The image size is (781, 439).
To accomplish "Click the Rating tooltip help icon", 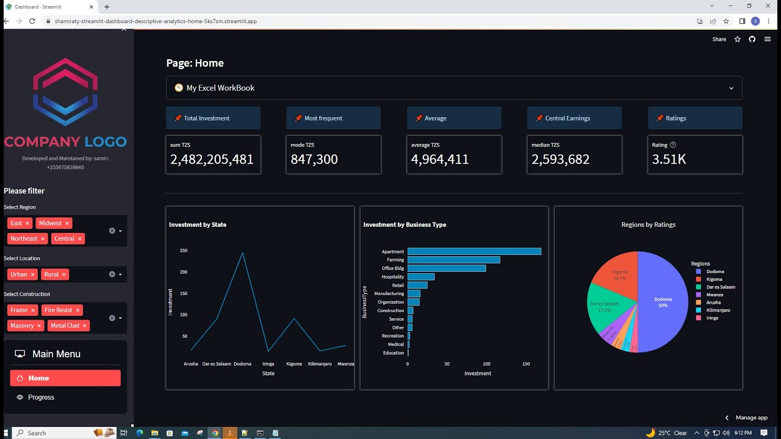I will [x=673, y=145].
